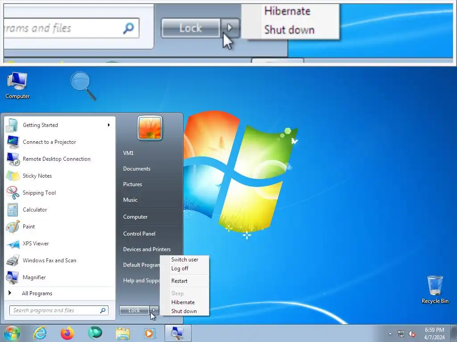Open the green globe browser in taskbar
Image resolution: width=457 pixels, height=342 pixels.
coord(95,333)
